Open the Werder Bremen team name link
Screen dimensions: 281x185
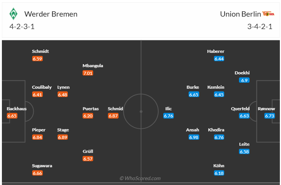point(51,14)
